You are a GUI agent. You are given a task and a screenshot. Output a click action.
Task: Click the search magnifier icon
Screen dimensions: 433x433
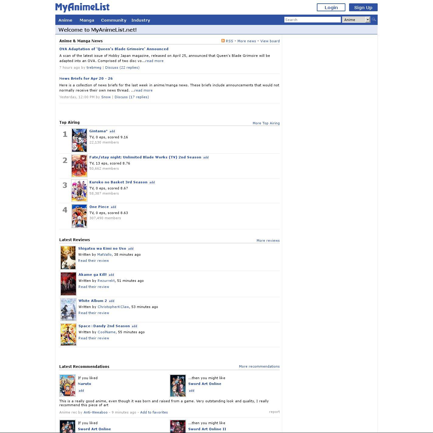click(x=374, y=20)
